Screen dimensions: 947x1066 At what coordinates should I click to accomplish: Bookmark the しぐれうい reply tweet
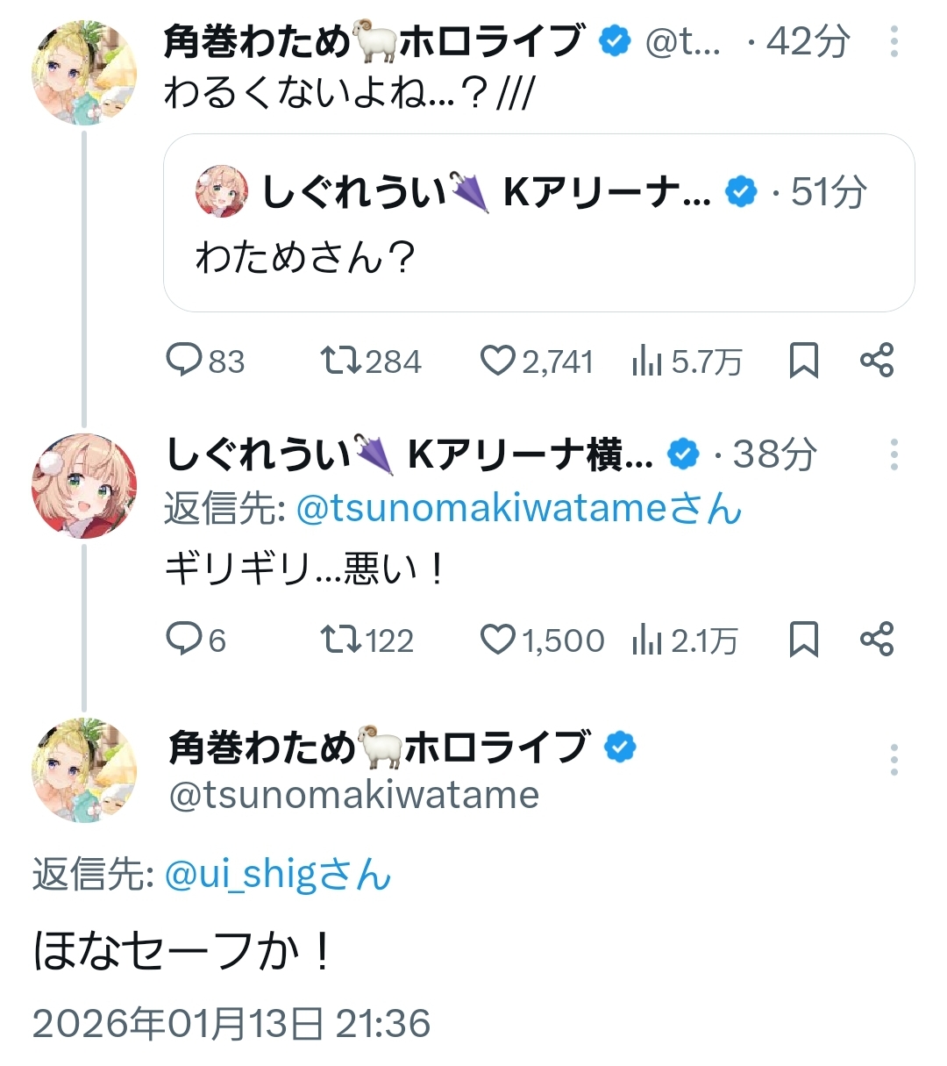point(803,640)
